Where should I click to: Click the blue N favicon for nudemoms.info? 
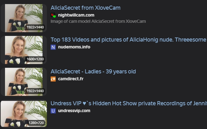point(53,47)
